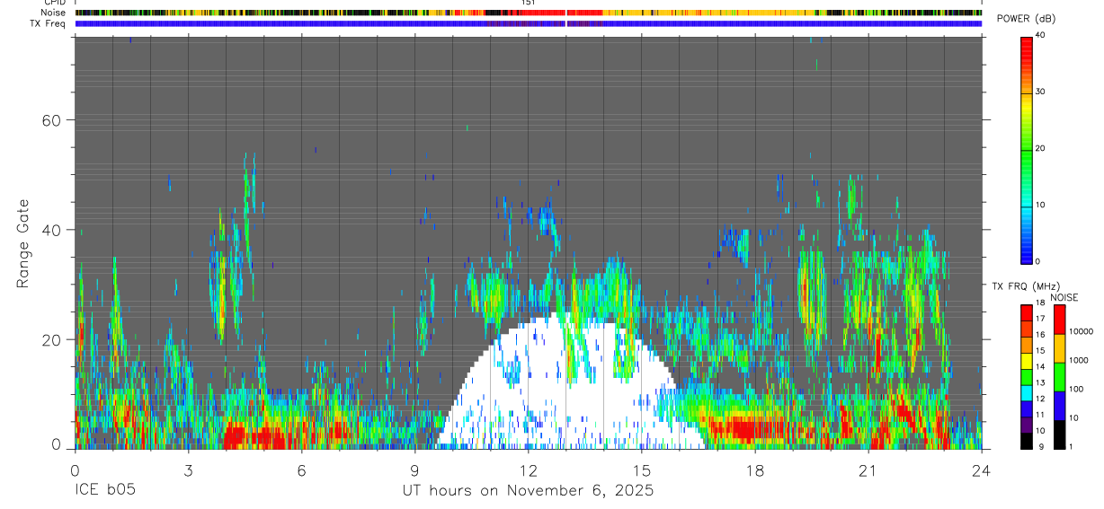
Task: Click the 'Noise' row label
Action: click(x=54, y=13)
